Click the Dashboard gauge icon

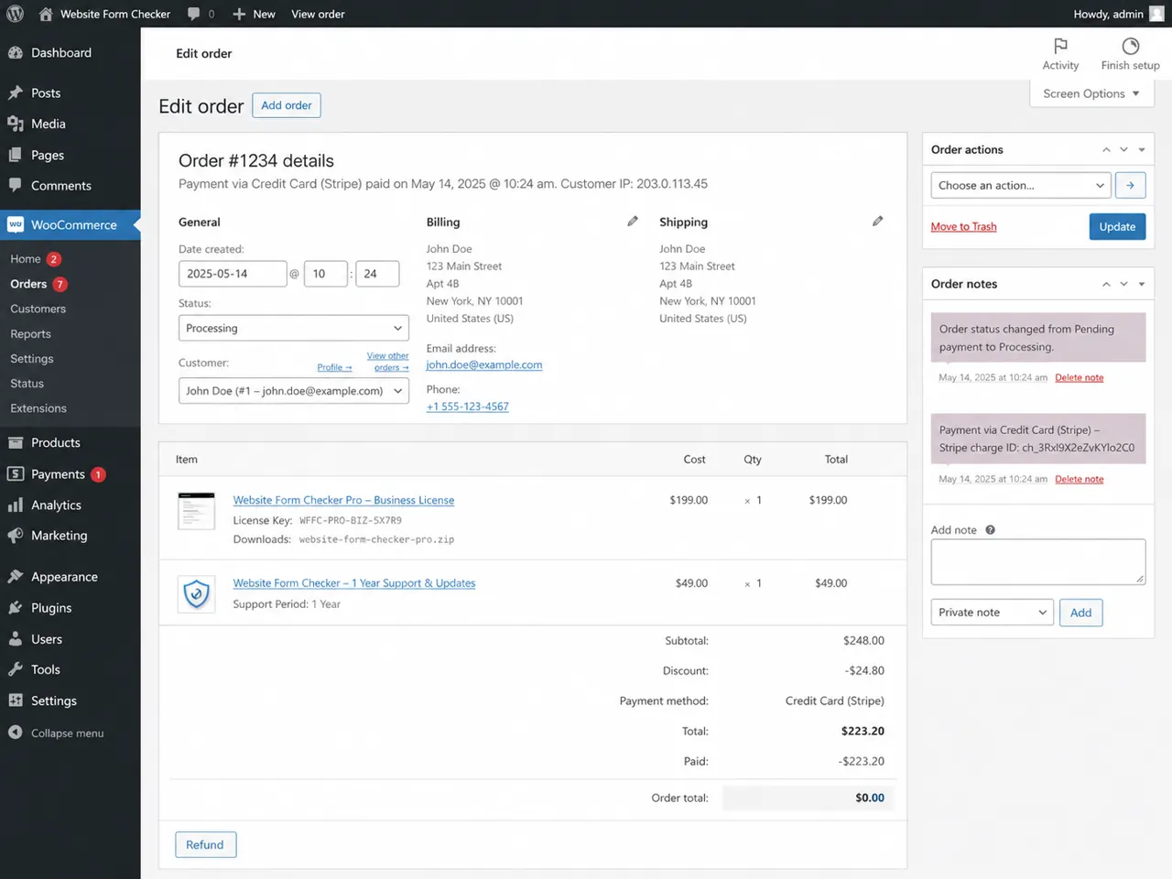tap(16, 53)
